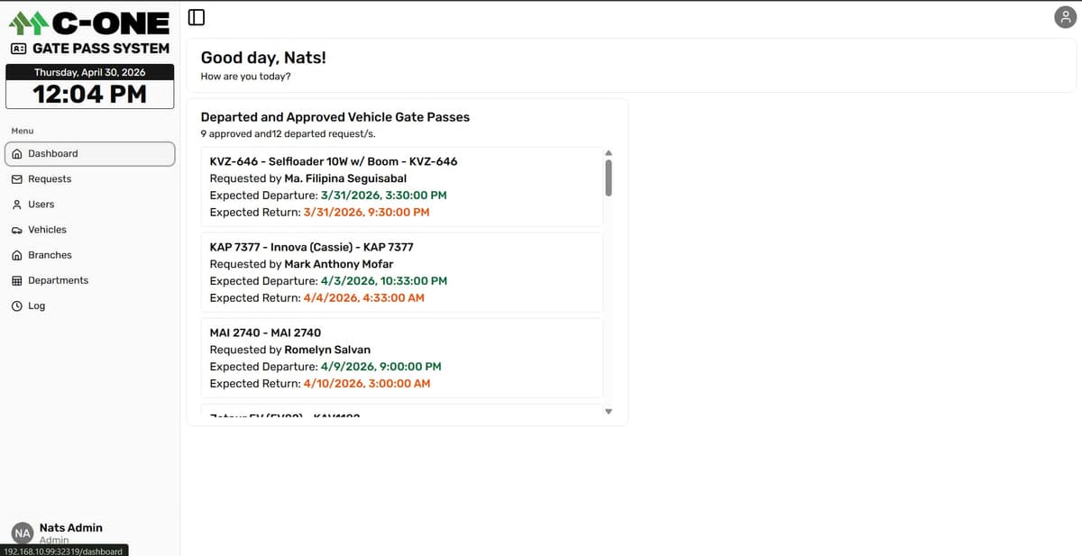Click the scroll down arrow in gate pass list
This screenshot has height=556, width=1082.
click(609, 412)
